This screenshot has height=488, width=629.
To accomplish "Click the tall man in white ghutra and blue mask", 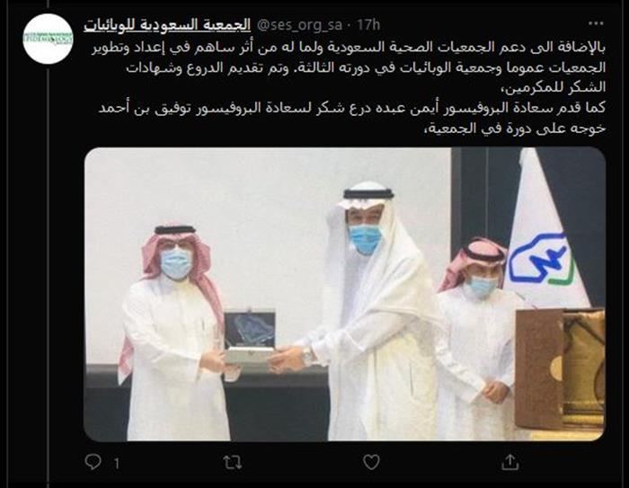I will coord(371,313).
